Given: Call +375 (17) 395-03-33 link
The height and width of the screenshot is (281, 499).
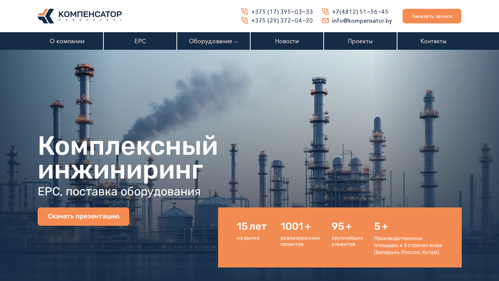Looking at the screenshot, I should coord(282,12).
